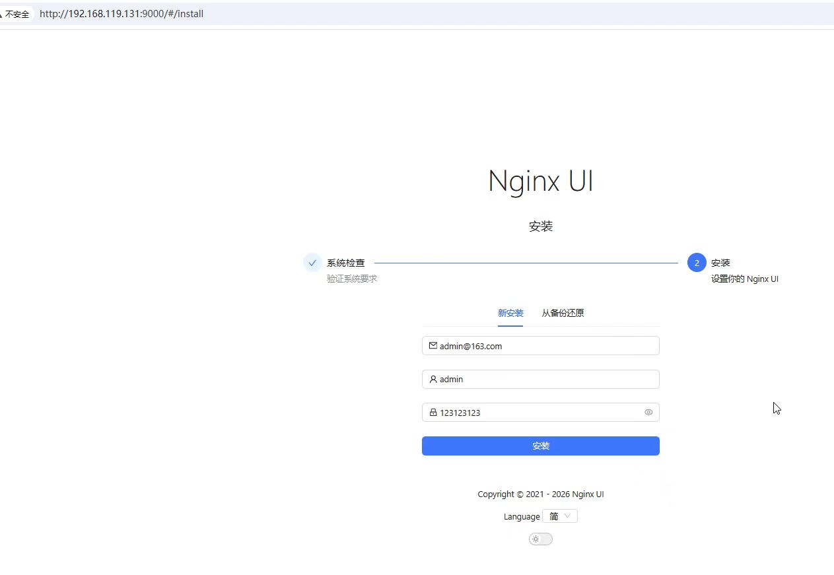Click the lock icon in the password field
Viewport: 834px width, 575px height.
(433, 412)
